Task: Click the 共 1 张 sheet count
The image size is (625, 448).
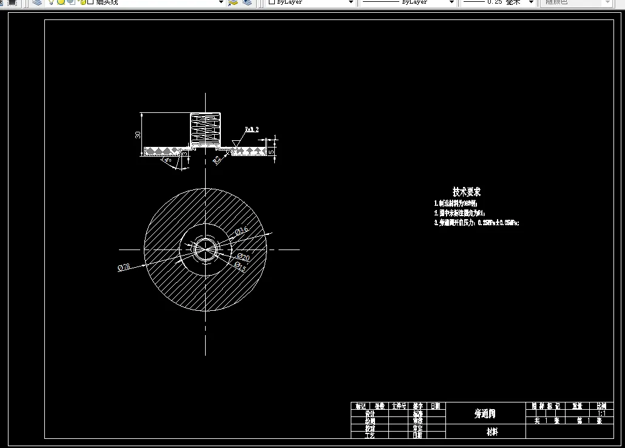Action: [547, 421]
